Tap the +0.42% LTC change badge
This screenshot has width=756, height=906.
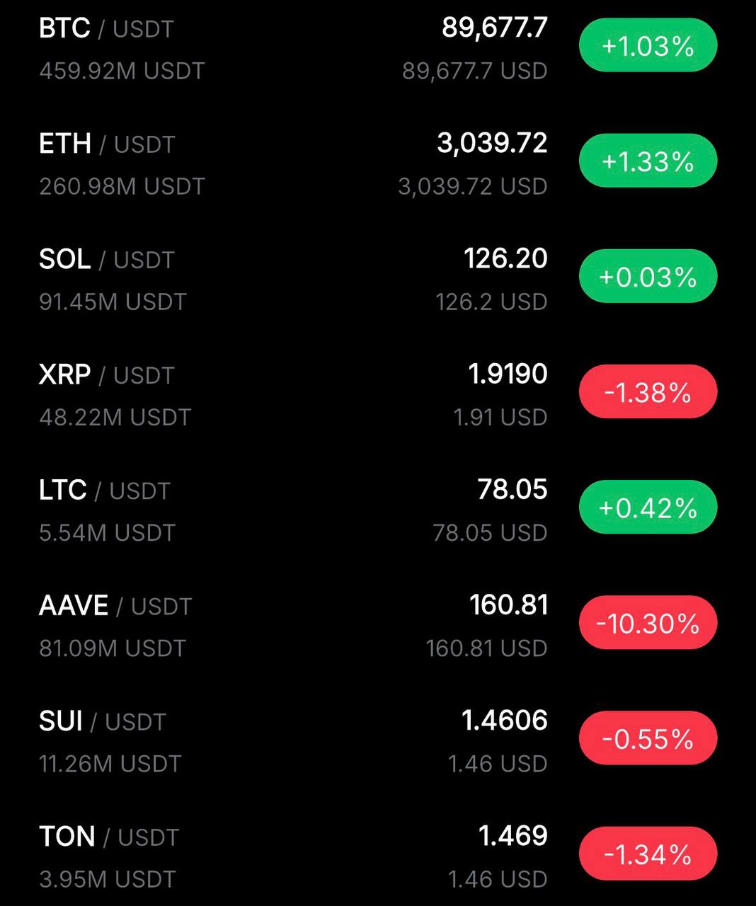(x=648, y=508)
